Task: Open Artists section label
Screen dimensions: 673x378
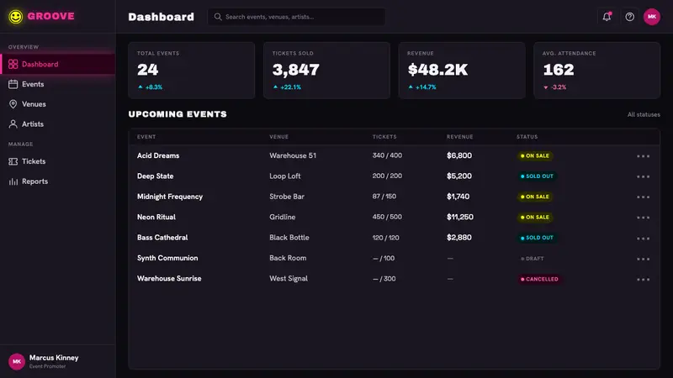Action: point(33,123)
